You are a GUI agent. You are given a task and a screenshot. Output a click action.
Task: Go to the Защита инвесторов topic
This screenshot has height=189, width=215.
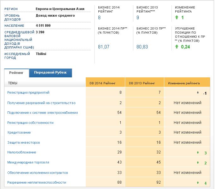pos(24,142)
